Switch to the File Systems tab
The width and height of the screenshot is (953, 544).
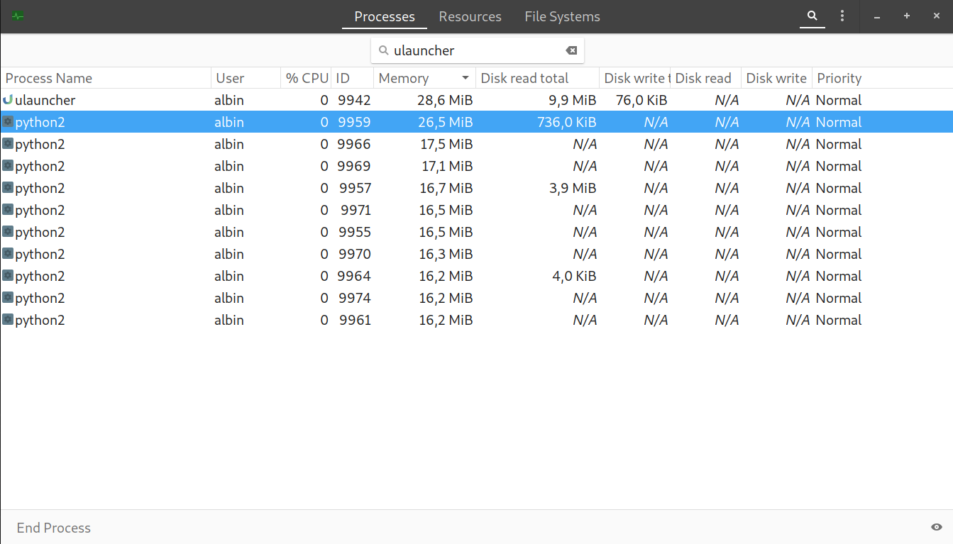(562, 16)
